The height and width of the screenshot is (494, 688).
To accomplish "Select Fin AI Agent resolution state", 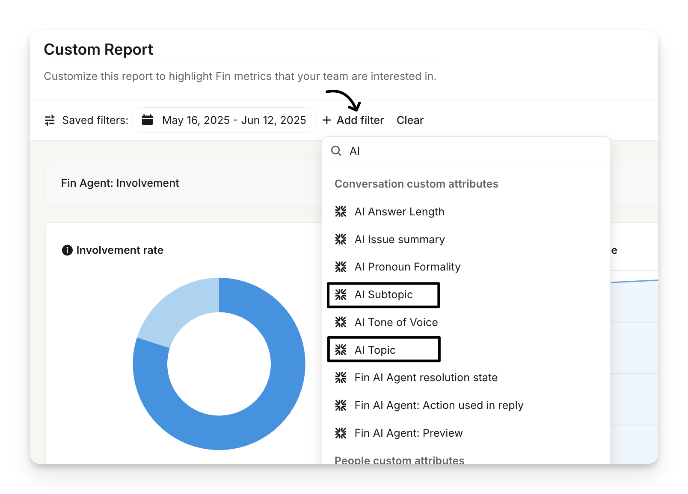I will point(426,378).
